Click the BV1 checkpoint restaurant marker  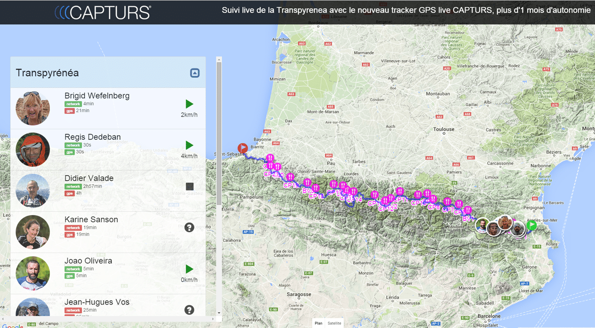point(467,210)
